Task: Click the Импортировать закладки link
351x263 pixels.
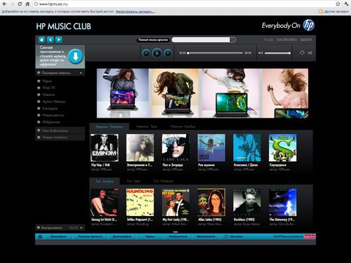Action: [x=135, y=11]
